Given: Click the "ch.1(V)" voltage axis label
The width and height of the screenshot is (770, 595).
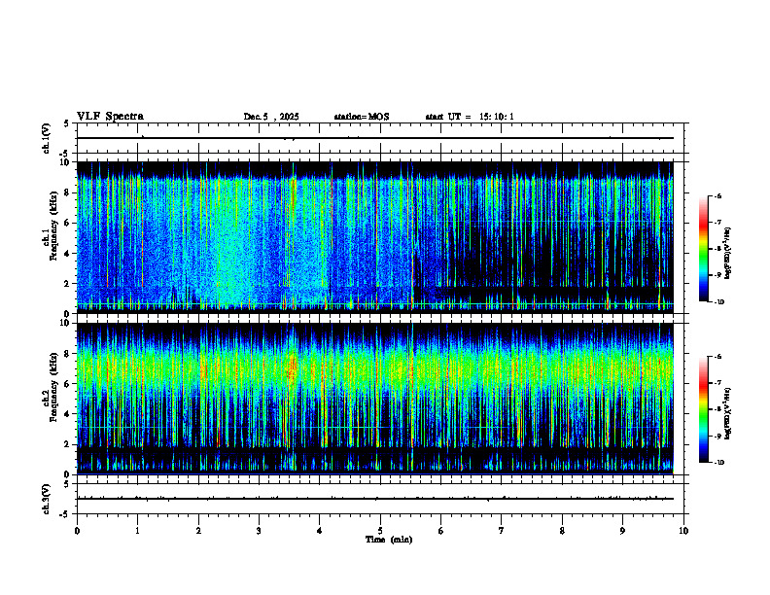Looking at the screenshot, I should tap(47, 138).
